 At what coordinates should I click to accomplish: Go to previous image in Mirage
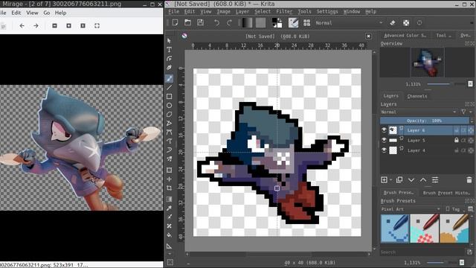(22, 26)
